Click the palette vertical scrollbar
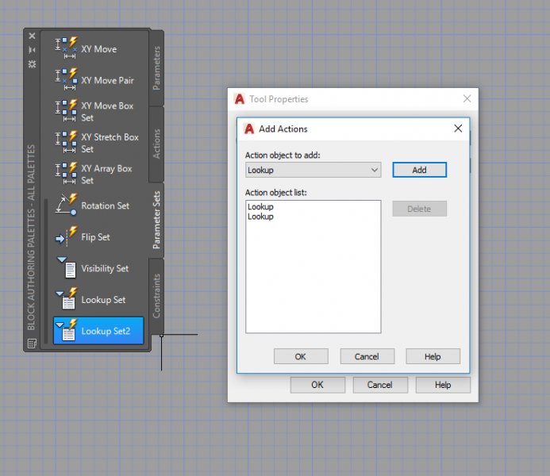550x476 pixels. pyautogui.click(x=46, y=271)
